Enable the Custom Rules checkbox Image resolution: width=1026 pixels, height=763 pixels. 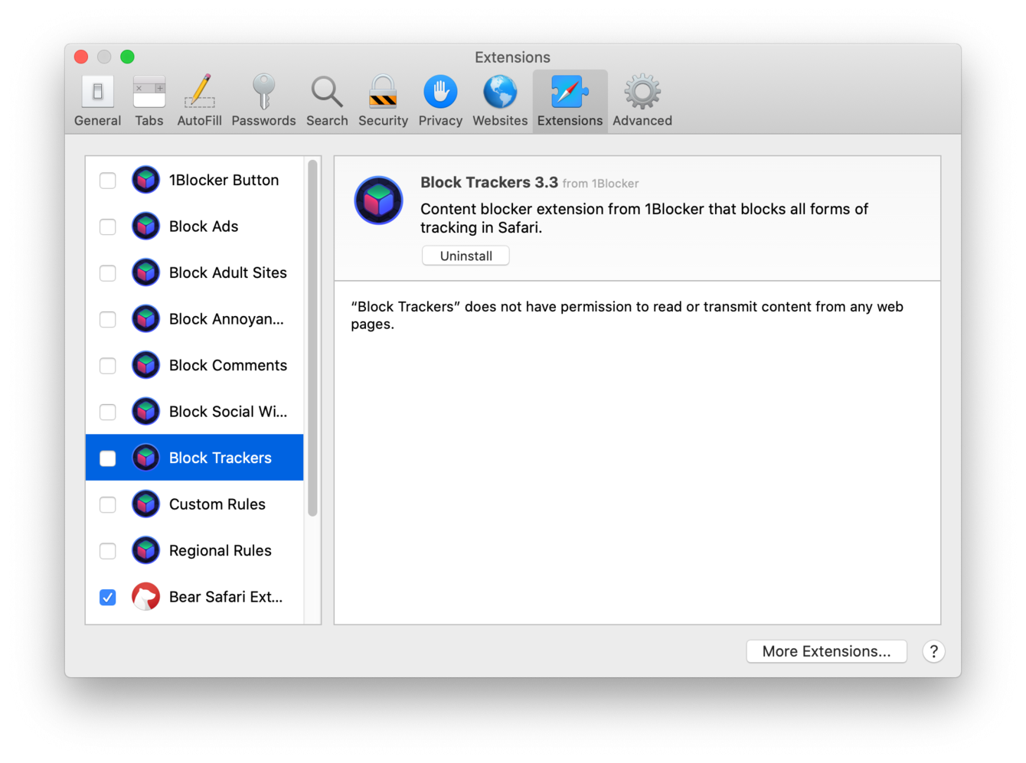click(x=108, y=505)
